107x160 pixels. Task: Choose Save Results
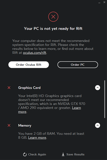(73, 154)
